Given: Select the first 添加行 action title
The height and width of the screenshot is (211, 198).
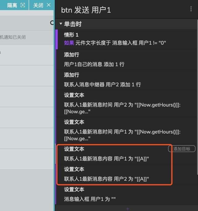Looking at the screenshot, I should coord(71,55).
